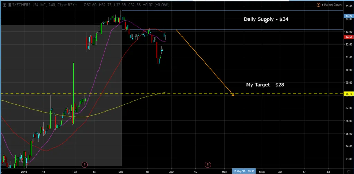Viewport: 354px width, 174px height.
Task: Click the Market Closed status label
Action: click(x=333, y=5)
